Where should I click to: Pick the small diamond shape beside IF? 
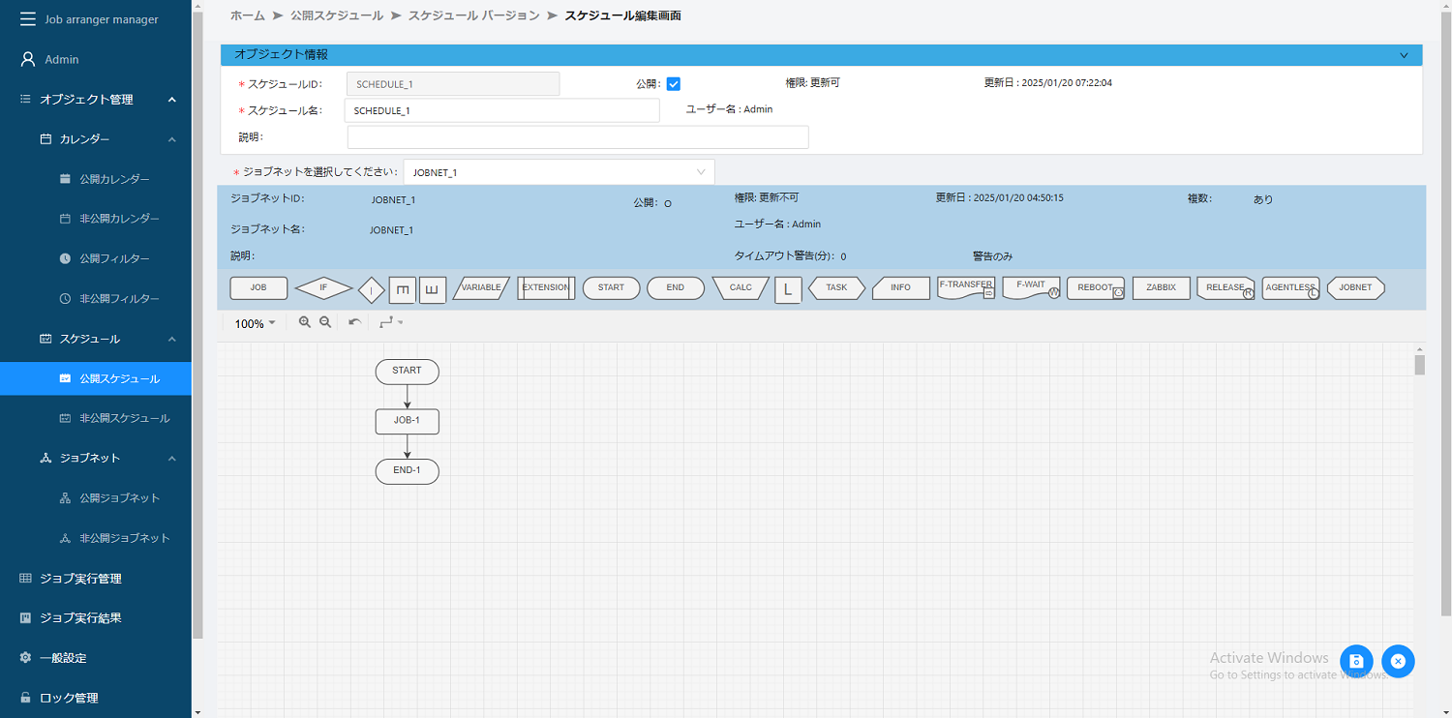click(372, 289)
